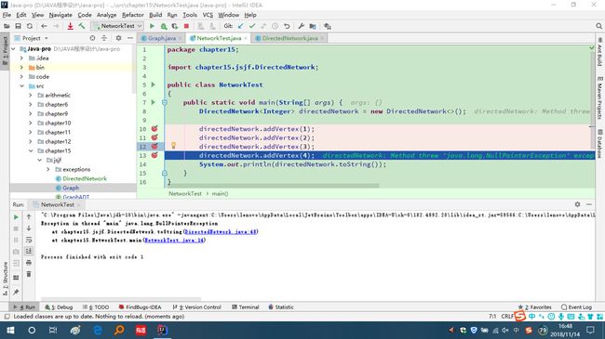Select DirectedNetwork in project tree

coord(85,178)
